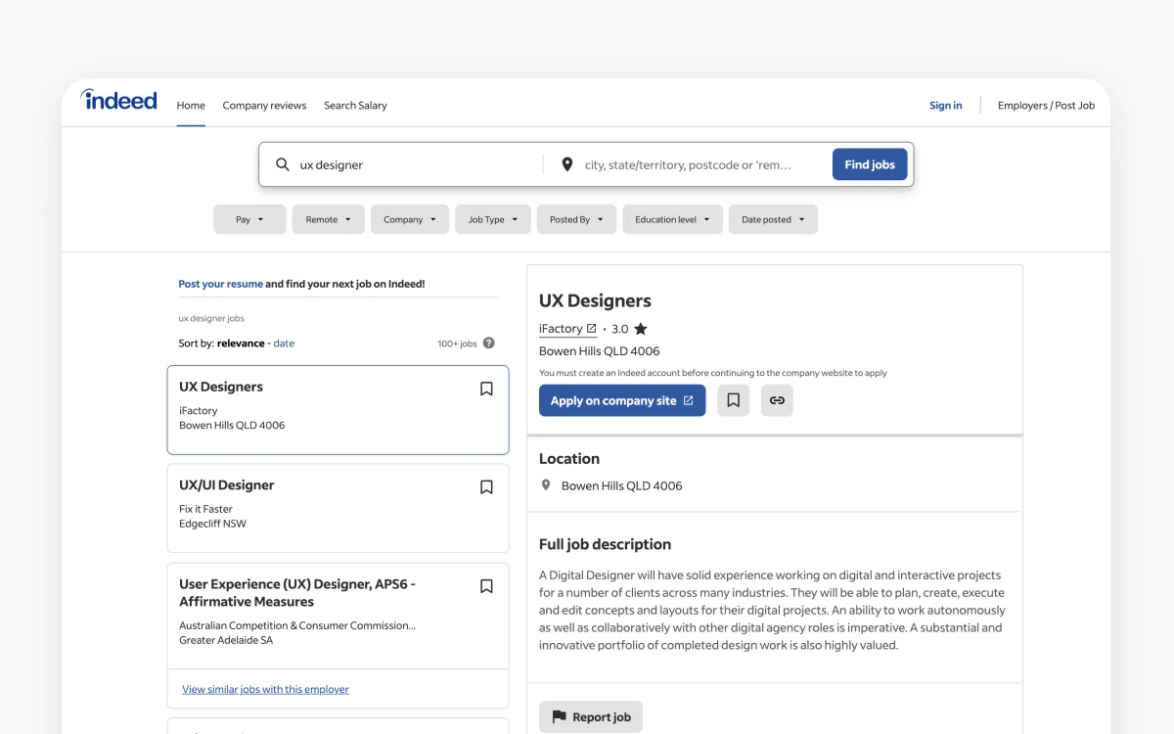The width and height of the screenshot is (1174, 734).
Task: Click the external link icon next to iFactory
Action: [591, 329]
